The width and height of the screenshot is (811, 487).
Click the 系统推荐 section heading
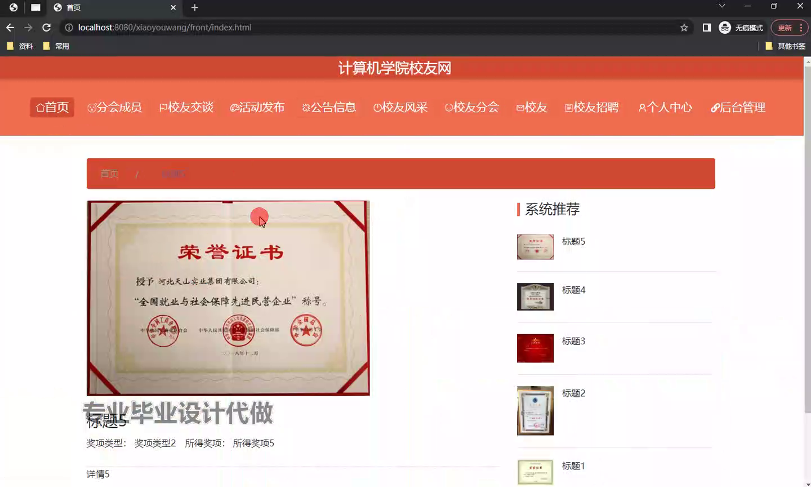pos(552,209)
